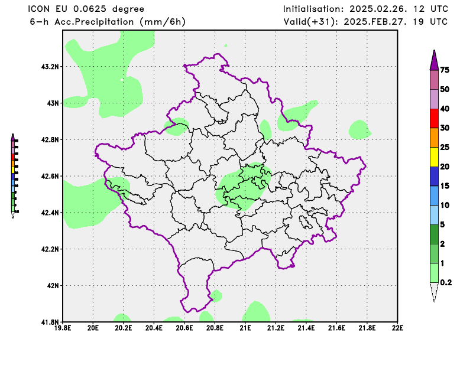Click the medium green 1–2 mm legend band
This screenshot has height=365, width=473.
(x=434, y=253)
